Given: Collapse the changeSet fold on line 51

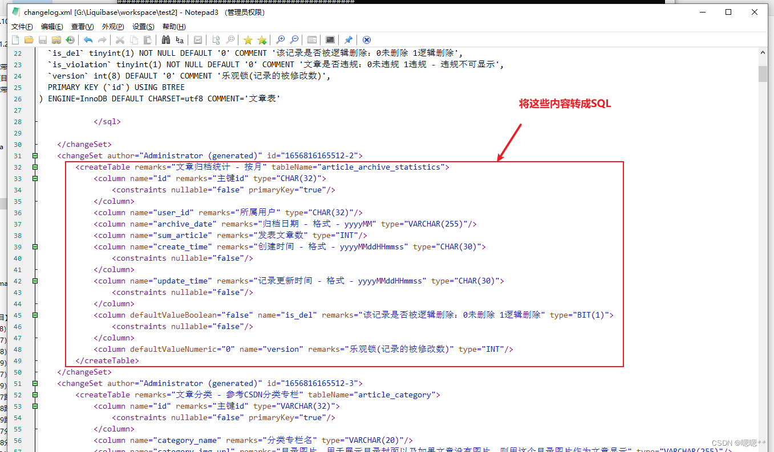Looking at the screenshot, I should 35,383.
